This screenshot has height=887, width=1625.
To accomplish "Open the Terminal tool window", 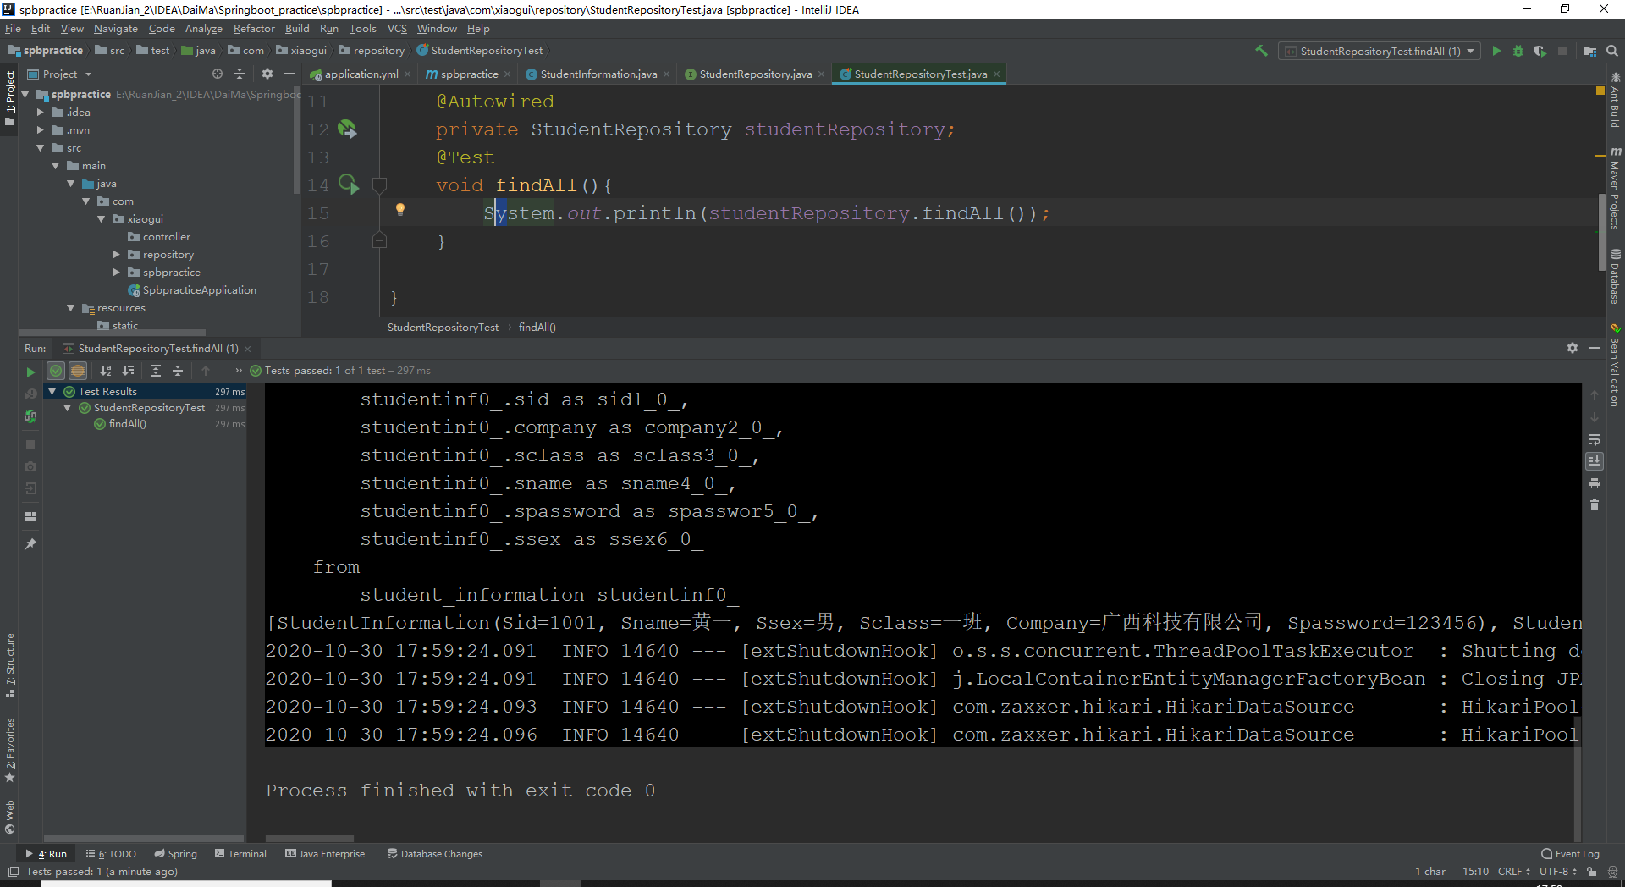I will click(241, 854).
